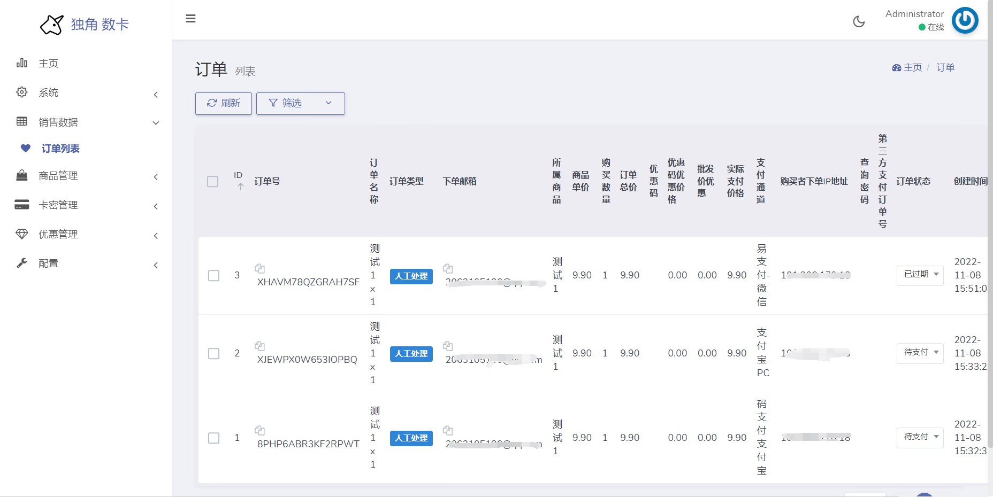This screenshot has height=497, width=993.
Task: Open the 主页 sidebar icon
Action: 22,63
